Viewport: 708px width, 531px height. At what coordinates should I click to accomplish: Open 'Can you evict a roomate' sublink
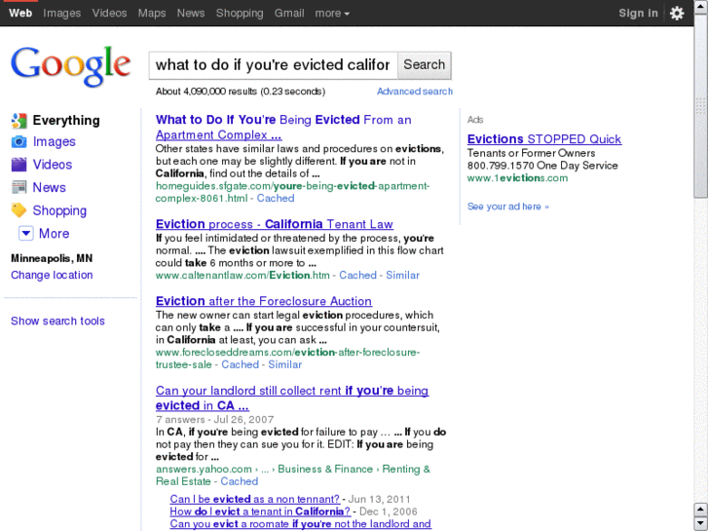300,524
